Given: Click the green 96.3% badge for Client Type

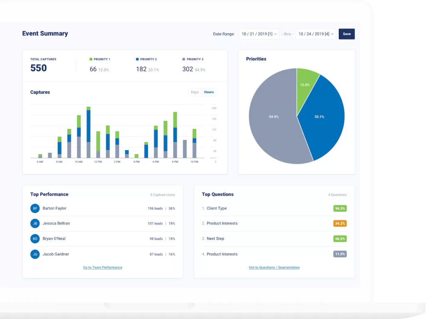Looking at the screenshot, I should tap(340, 208).
